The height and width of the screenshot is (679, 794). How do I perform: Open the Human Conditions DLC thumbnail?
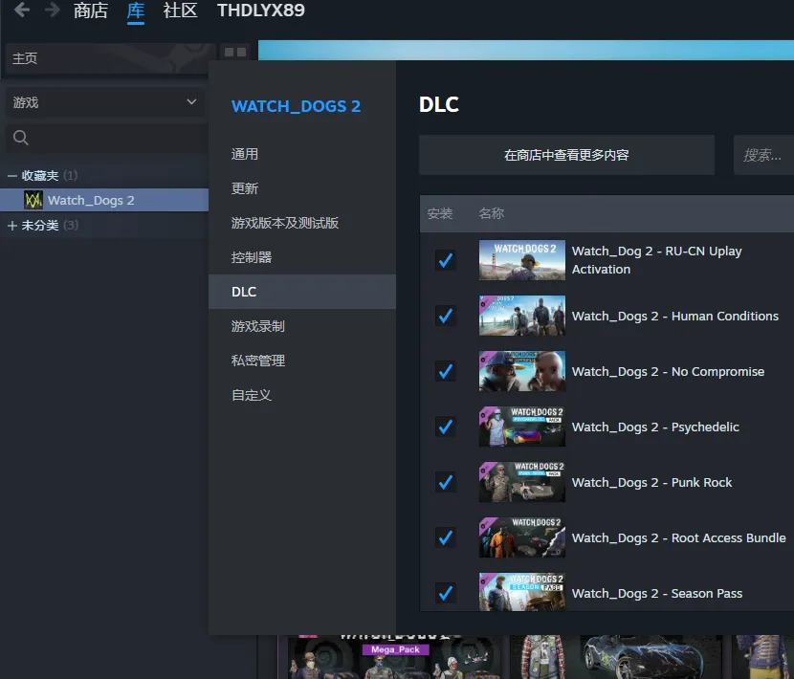tap(521, 316)
